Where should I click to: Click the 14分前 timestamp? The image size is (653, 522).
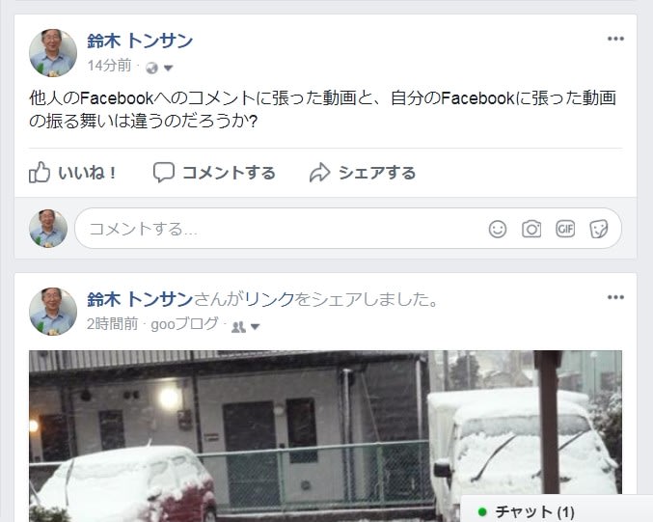pyautogui.click(x=110, y=66)
